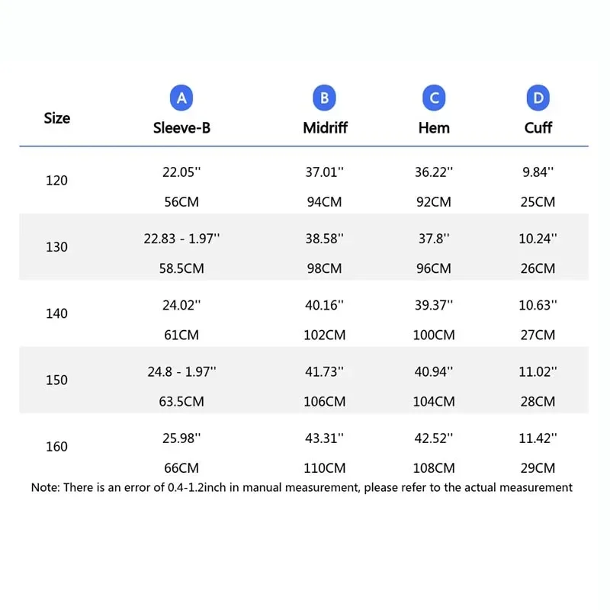Screen dimensions: 610x610
Task: Click the 56CM sleeve measurement
Action: [x=182, y=202]
